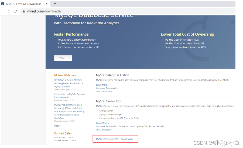Click 'with HeatWave for Real-time Analytics' subtitle

pyautogui.click(x=87, y=23)
